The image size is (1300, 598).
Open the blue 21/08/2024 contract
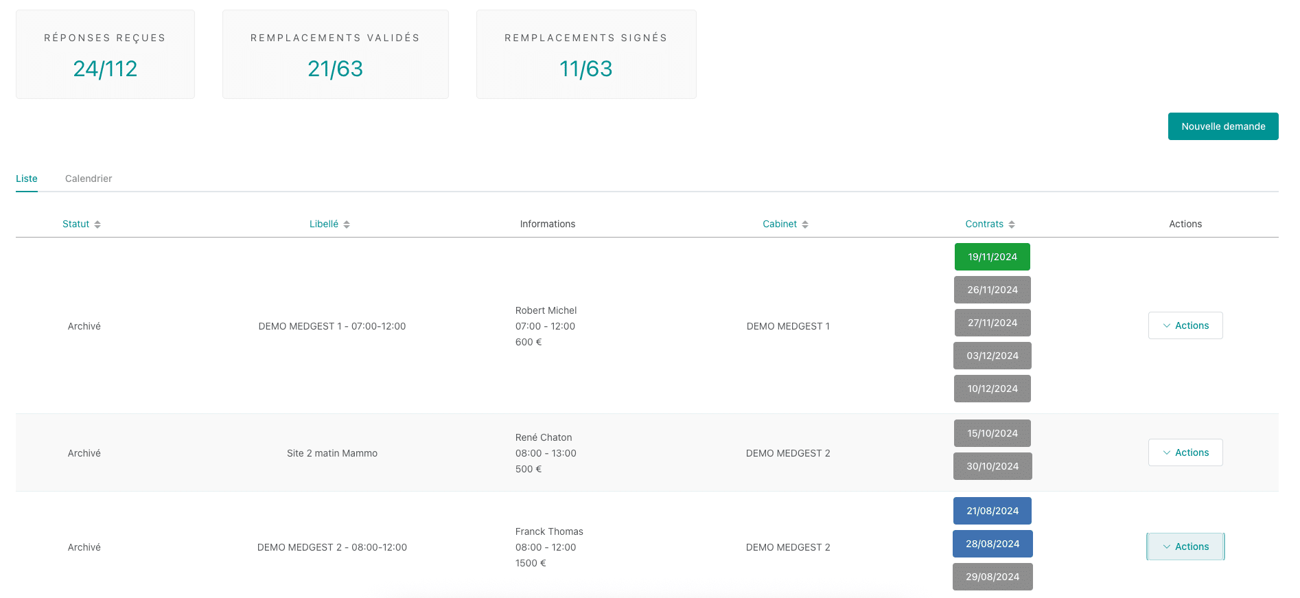tap(992, 511)
